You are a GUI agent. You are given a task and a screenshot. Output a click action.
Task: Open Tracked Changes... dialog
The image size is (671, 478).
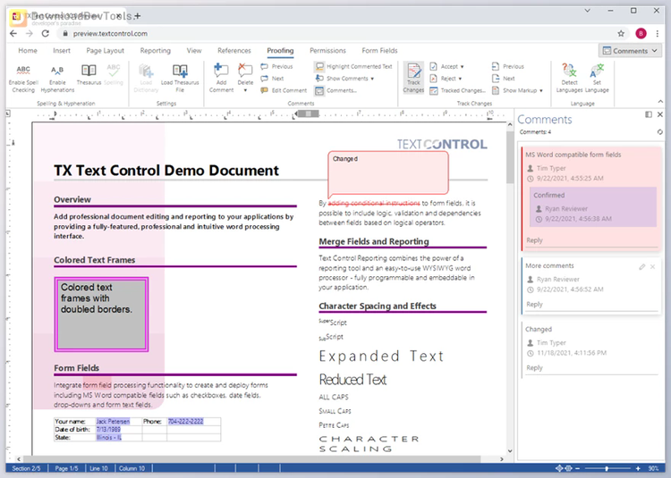(457, 90)
